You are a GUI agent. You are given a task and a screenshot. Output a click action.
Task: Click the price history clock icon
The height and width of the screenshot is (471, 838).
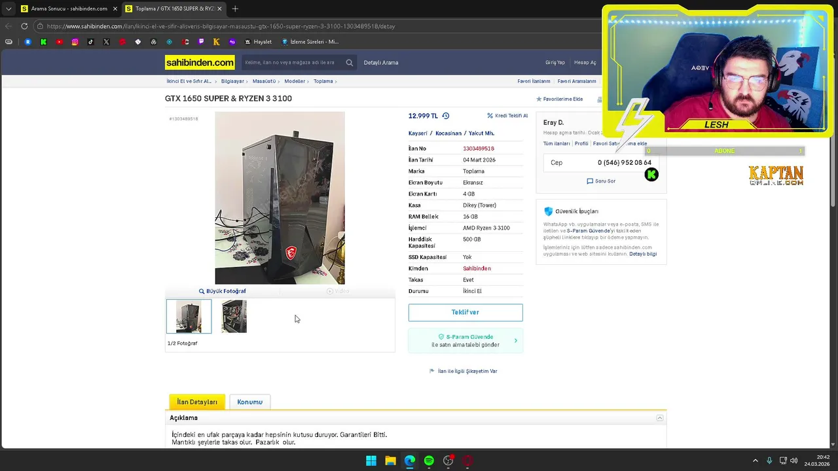point(446,116)
